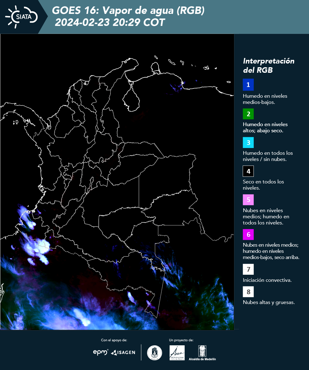309x370 pixels.
Task: Click the text 'Nubes altas y gruesas.'
Action: point(269,302)
